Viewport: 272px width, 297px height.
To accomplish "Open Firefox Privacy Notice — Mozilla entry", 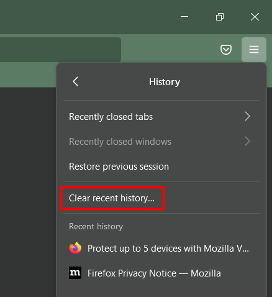I will coord(161,273).
